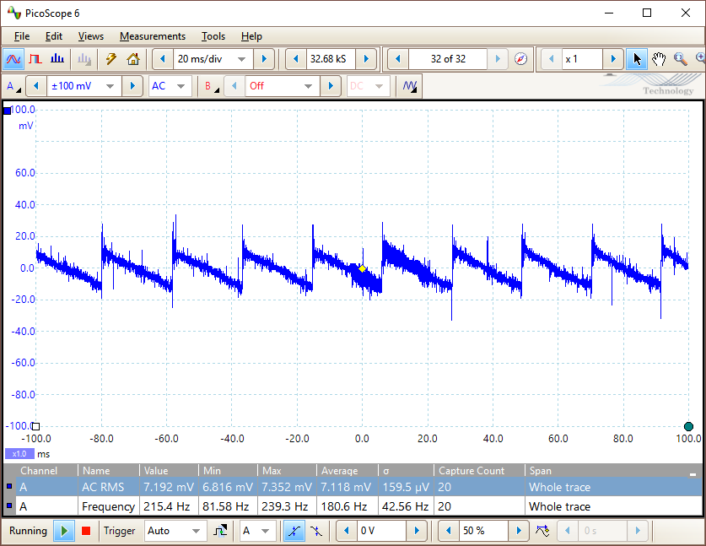706x546 pixels.
Task: Open Channel B Off range dropdown
Action: click(283, 86)
